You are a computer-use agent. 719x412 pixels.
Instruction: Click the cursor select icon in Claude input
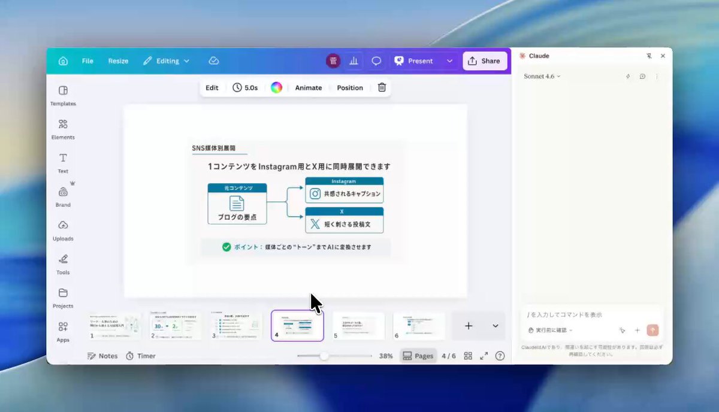coord(623,330)
